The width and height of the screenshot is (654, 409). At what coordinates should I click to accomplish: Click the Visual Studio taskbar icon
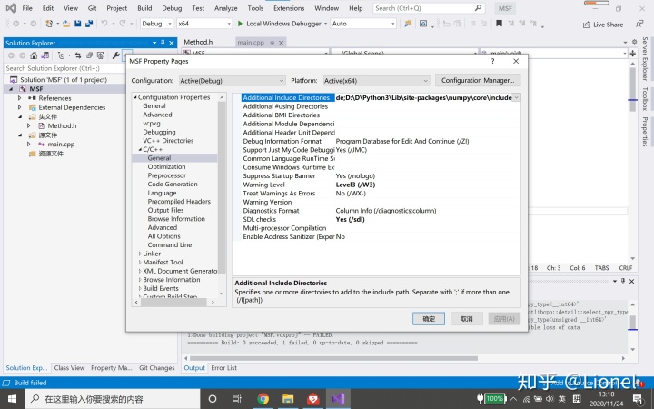338,399
